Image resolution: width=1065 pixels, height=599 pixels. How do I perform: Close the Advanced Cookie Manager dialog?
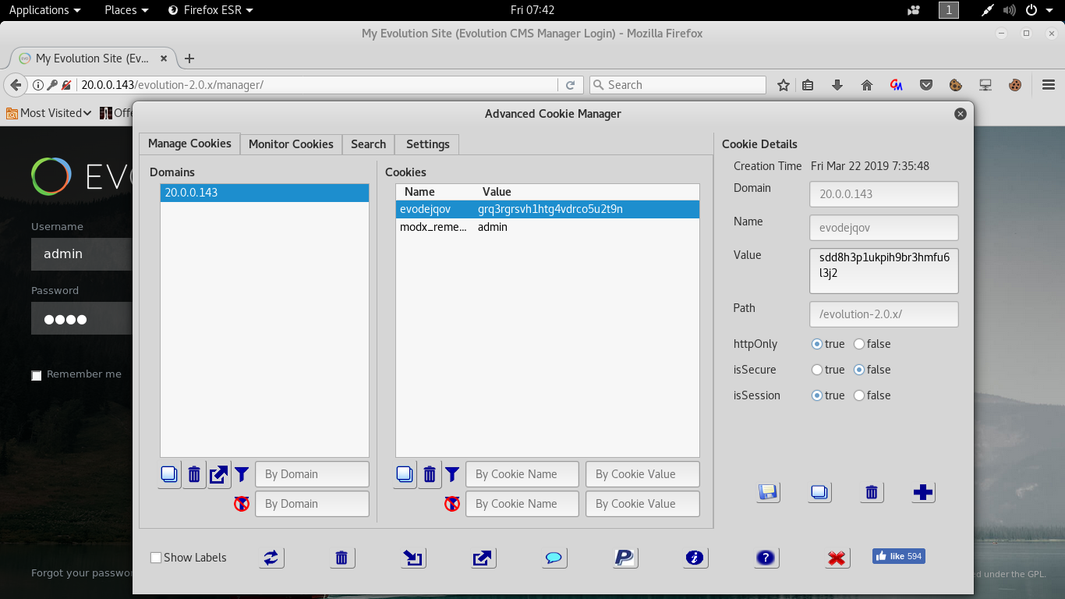(x=961, y=114)
